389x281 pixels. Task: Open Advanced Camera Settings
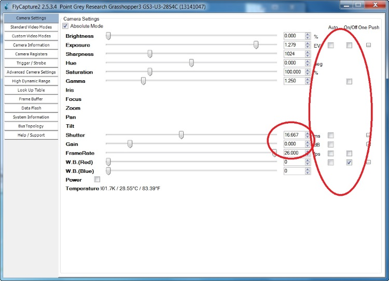tap(31, 72)
